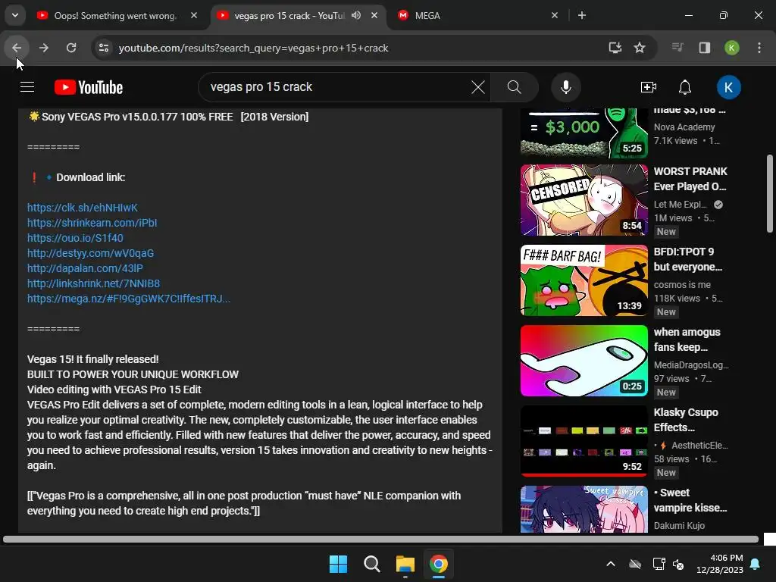Open the Windows notification bell
Image resolution: width=776 pixels, height=582 pixels.
pyautogui.click(x=756, y=564)
